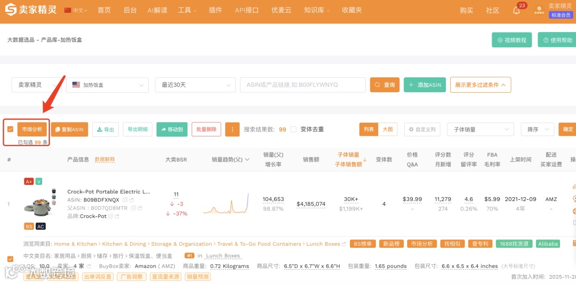Click the 导出明细 button
This screenshot has height=283, width=576.
point(138,129)
